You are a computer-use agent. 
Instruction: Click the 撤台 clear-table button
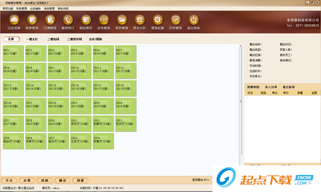tap(63, 180)
